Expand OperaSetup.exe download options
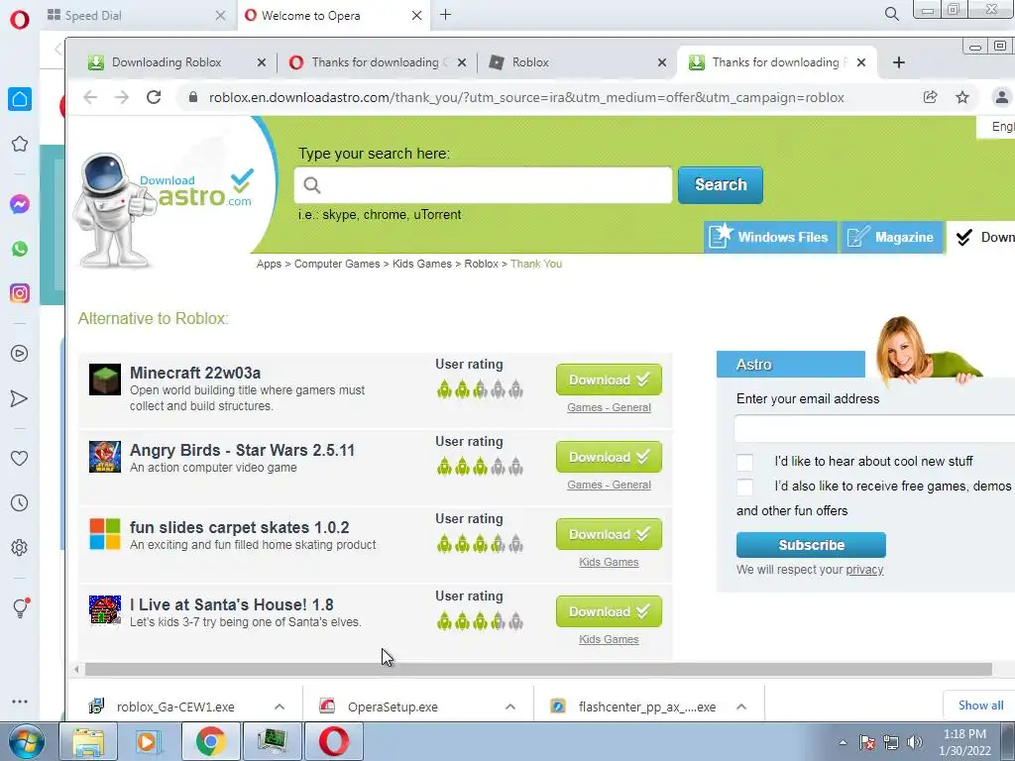Viewport: 1015px width, 761px height. (x=510, y=707)
